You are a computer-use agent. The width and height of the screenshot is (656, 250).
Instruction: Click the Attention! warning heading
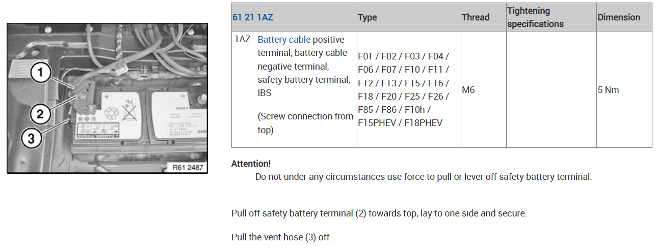251,164
